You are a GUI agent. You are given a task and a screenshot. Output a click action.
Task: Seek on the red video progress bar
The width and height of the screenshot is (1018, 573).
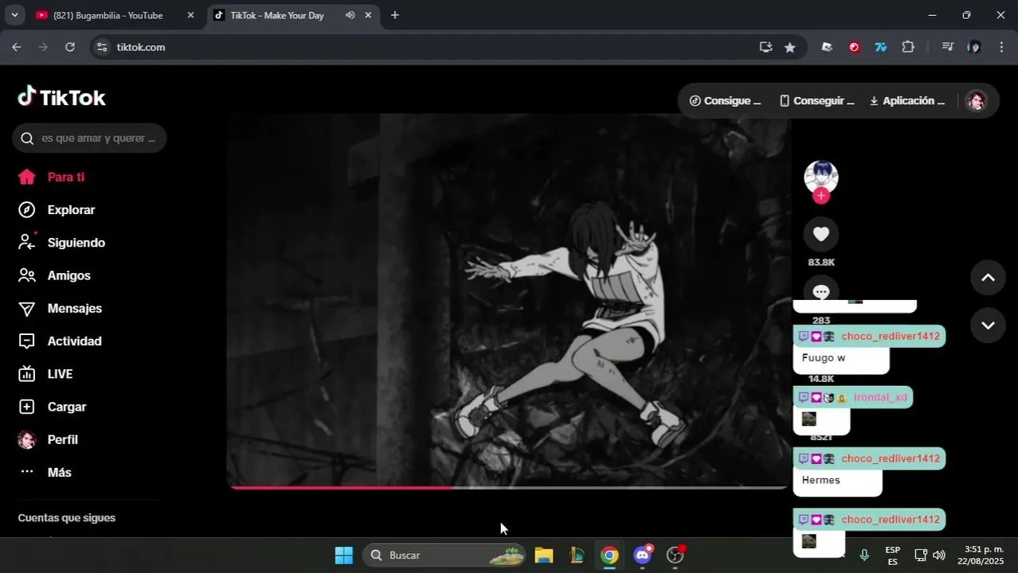point(509,487)
